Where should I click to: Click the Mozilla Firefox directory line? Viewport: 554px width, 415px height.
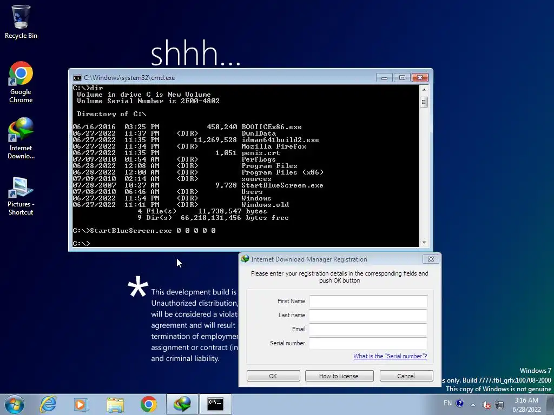point(274,146)
